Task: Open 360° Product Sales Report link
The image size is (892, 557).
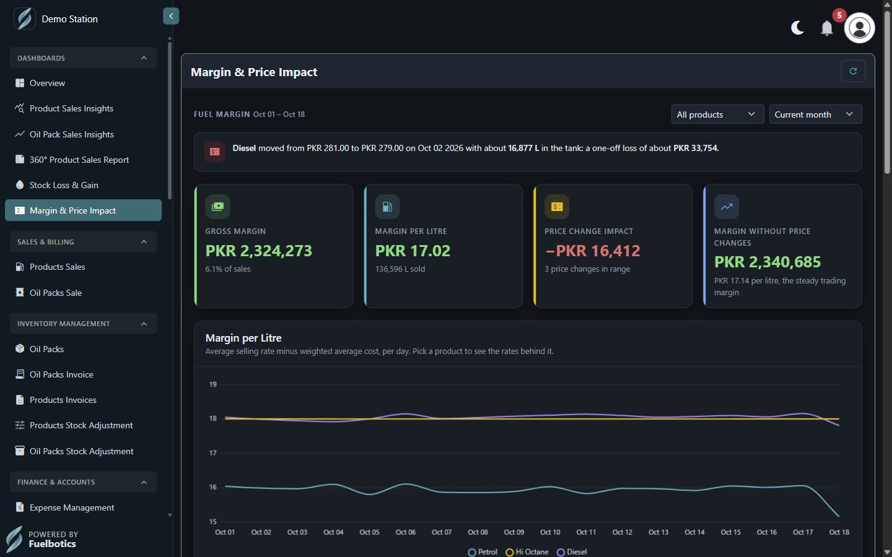Action: [83, 160]
